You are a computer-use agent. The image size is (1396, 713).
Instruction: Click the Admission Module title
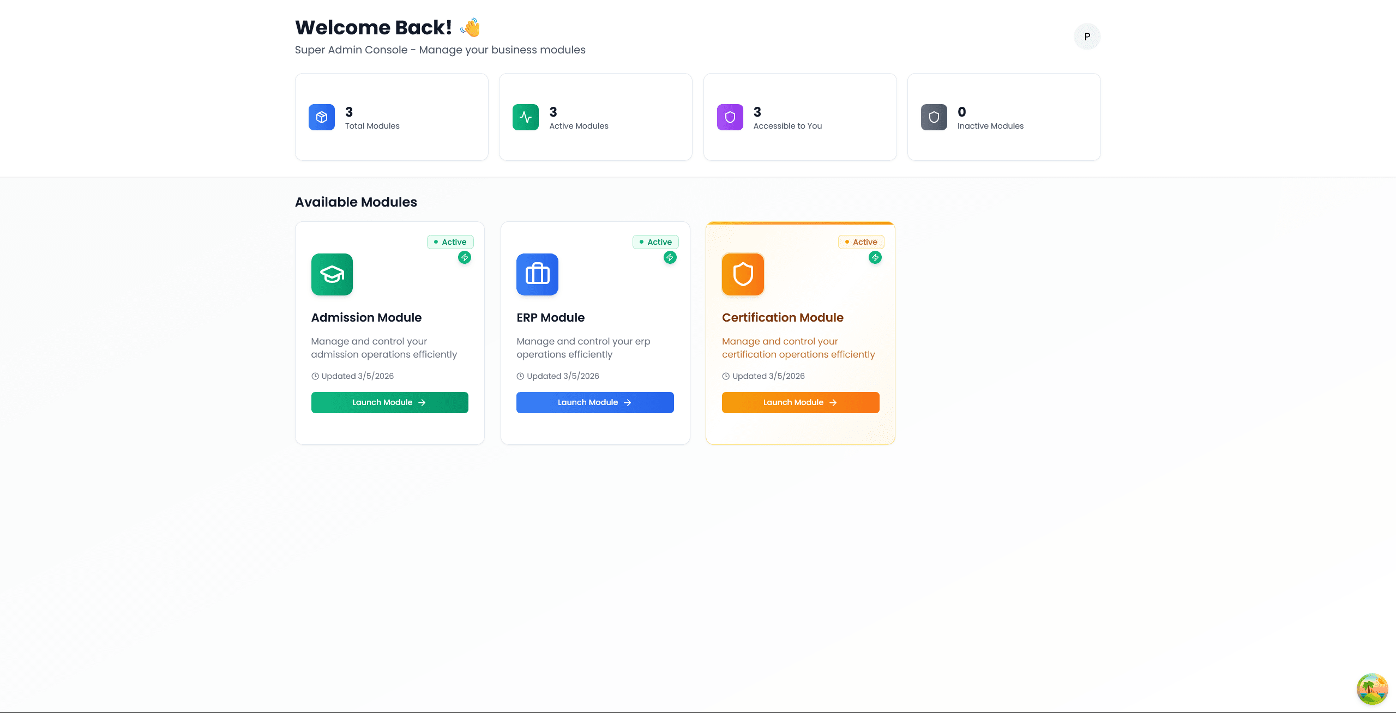click(x=366, y=317)
